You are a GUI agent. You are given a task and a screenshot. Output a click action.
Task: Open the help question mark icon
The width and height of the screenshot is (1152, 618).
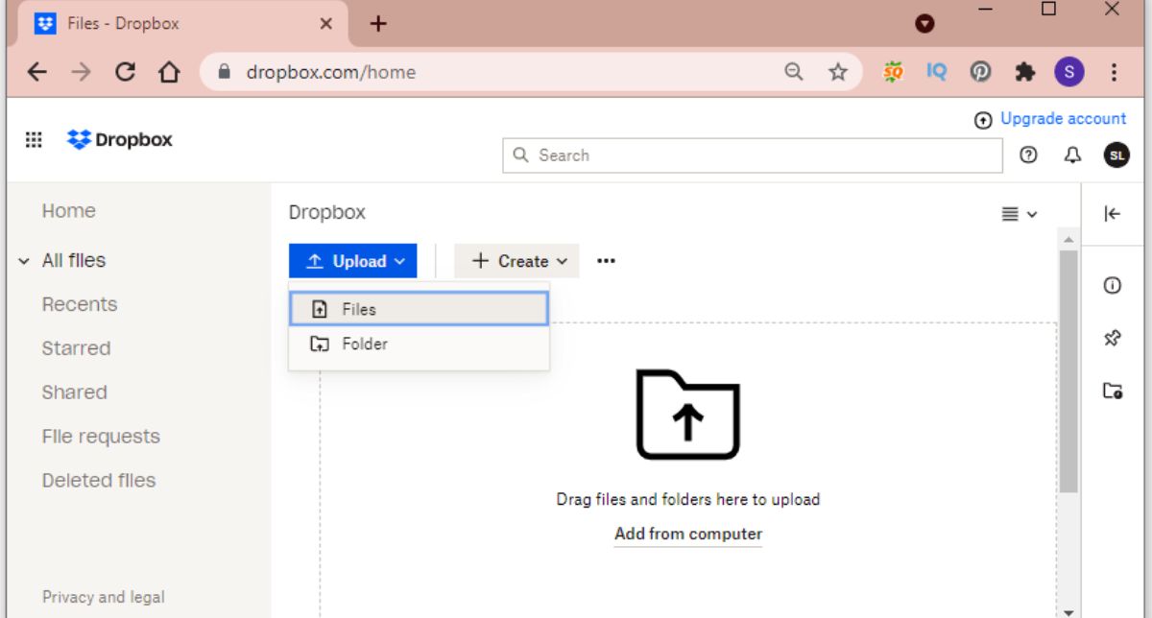tap(1028, 154)
